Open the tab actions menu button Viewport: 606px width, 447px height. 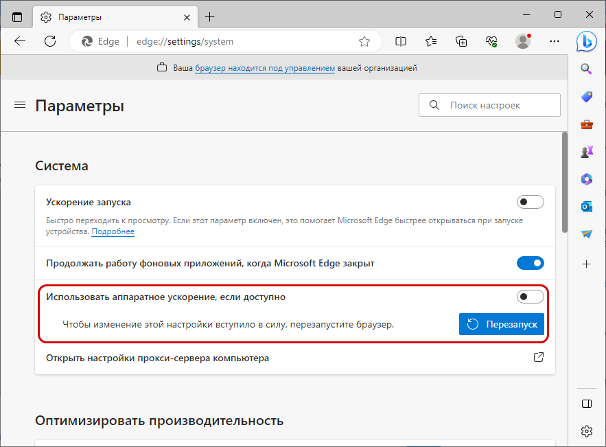point(17,17)
